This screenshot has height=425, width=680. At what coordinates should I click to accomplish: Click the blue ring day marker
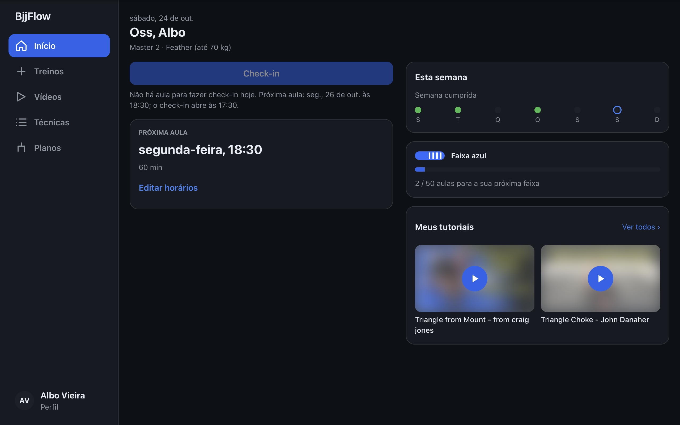tap(617, 110)
